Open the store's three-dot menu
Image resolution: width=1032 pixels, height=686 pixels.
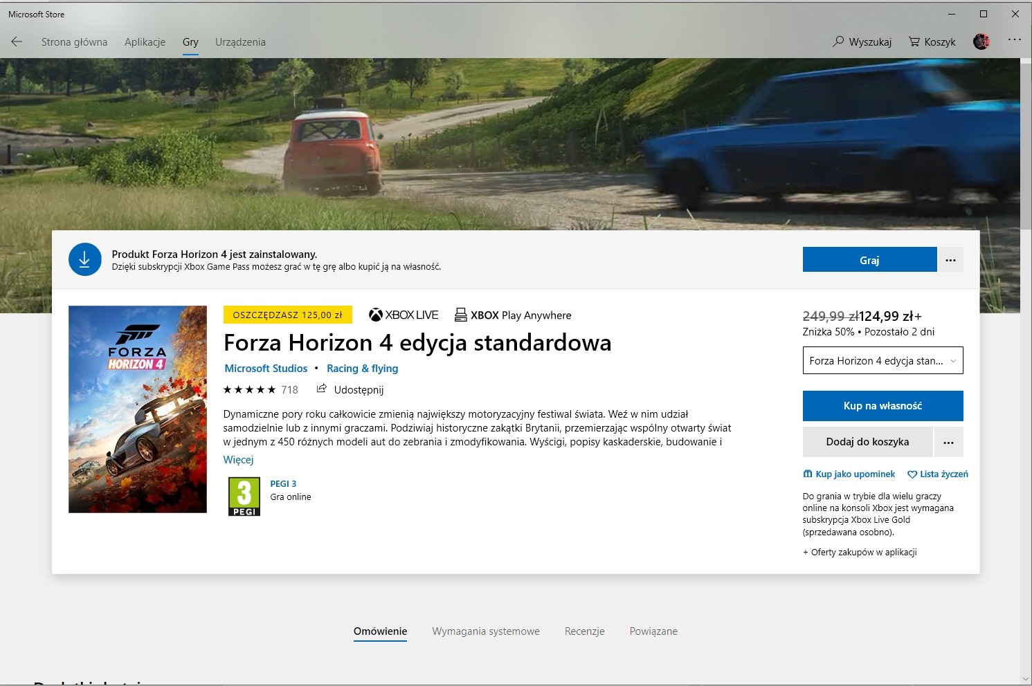point(1015,40)
